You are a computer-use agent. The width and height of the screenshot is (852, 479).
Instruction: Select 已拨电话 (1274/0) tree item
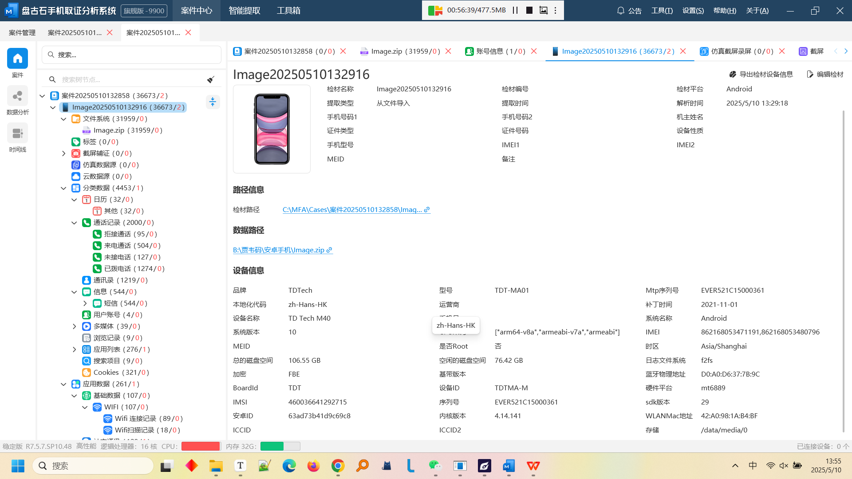(x=129, y=269)
